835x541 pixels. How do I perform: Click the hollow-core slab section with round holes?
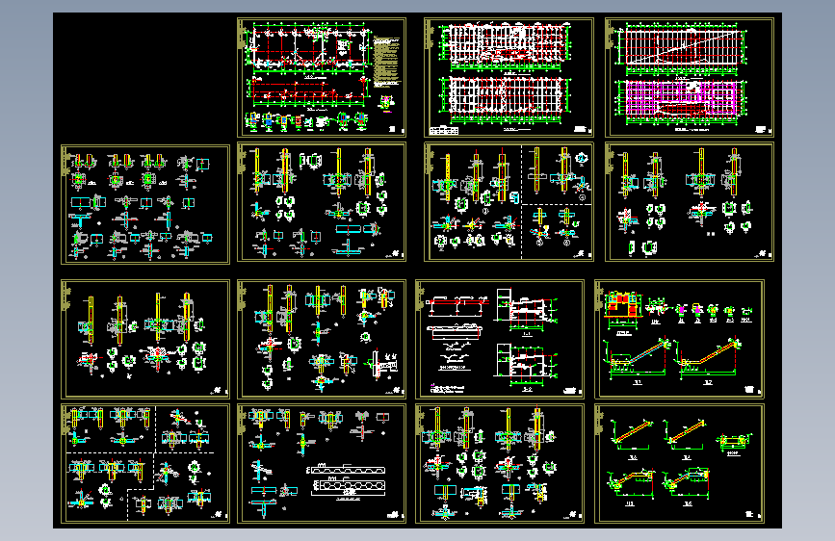coord(348,486)
